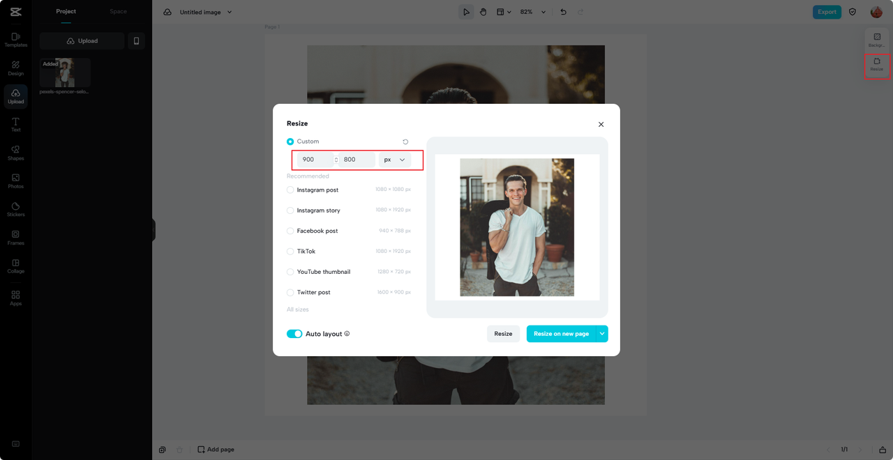Open the 82% zoom level dropdown
Image resolution: width=893 pixels, height=460 pixels.
click(533, 12)
